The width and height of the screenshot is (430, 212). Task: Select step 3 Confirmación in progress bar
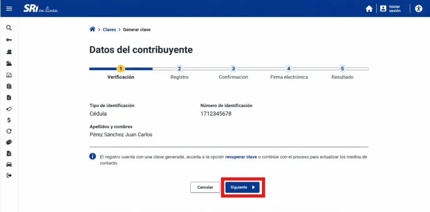[x=233, y=72]
